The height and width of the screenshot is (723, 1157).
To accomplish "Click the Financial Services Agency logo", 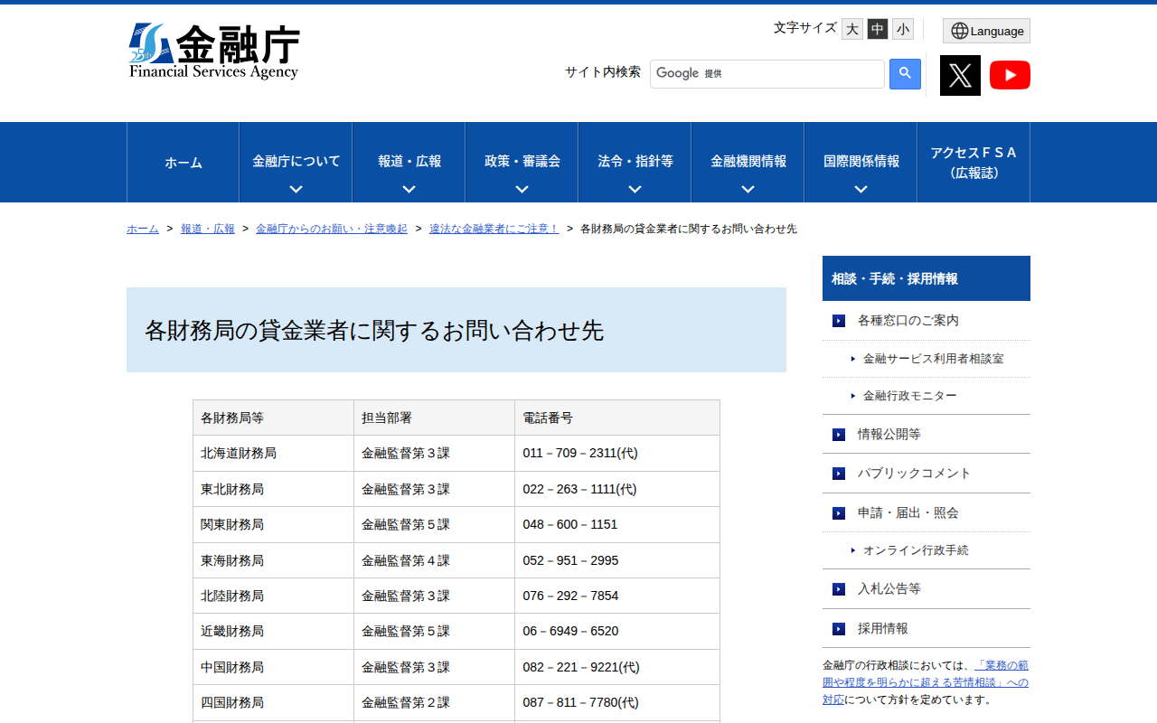I will 214,52.
